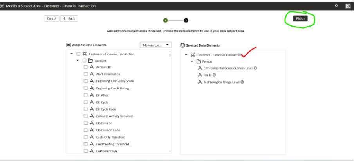
Task: Toggle the Account folder checkbox
Action: coord(84,61)
